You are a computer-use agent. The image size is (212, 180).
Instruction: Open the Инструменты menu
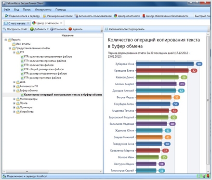(43, 10)
